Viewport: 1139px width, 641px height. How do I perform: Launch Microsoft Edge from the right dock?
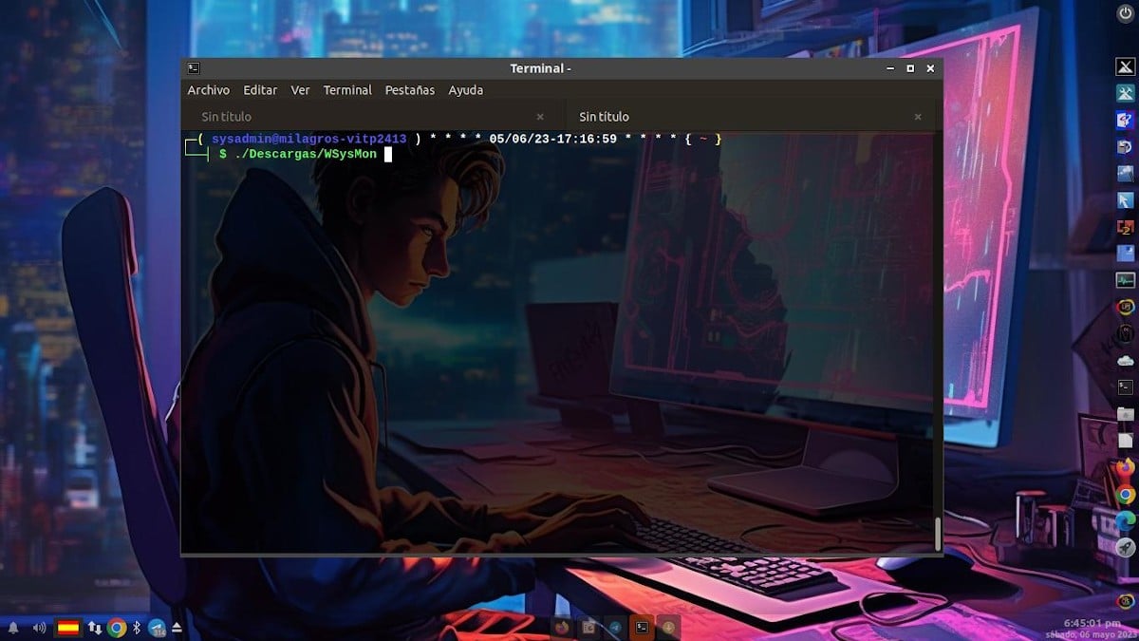pyautogui.click(x=1125, y=520)
